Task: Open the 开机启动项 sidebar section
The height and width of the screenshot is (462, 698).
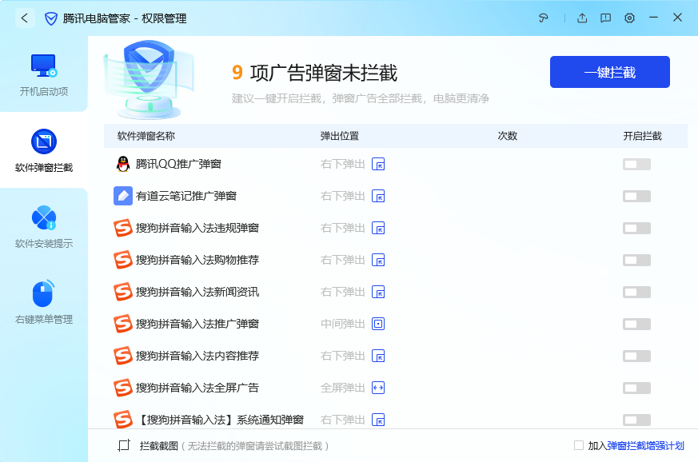Action: pyautogui.click(x=44, y=75)
